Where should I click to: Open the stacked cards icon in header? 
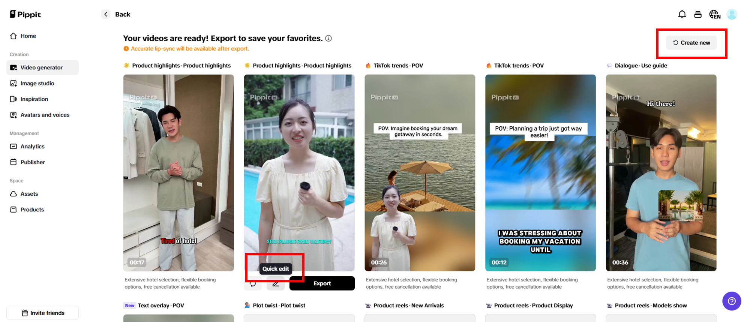(697, 14)
